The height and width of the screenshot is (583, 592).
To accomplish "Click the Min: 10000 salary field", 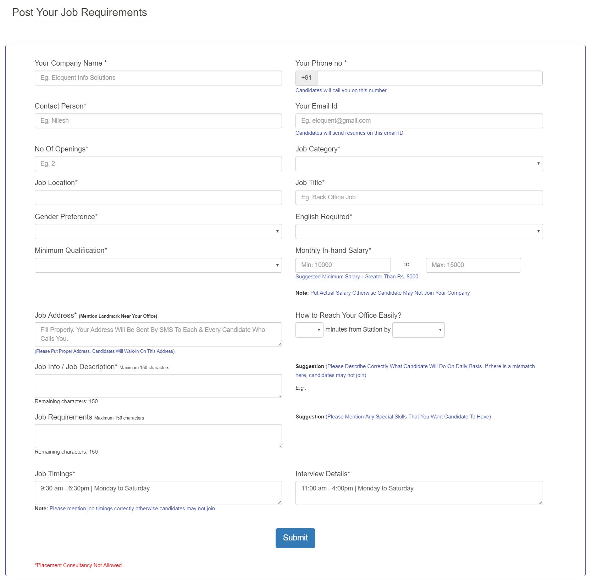I will click(x=342, y=265).
